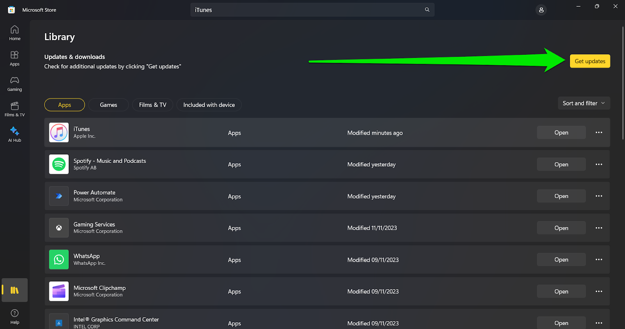This screenshot has height=329, width=625.
Task: Click the Microsoft Store logo icon
Action: [x=11, y=10]
